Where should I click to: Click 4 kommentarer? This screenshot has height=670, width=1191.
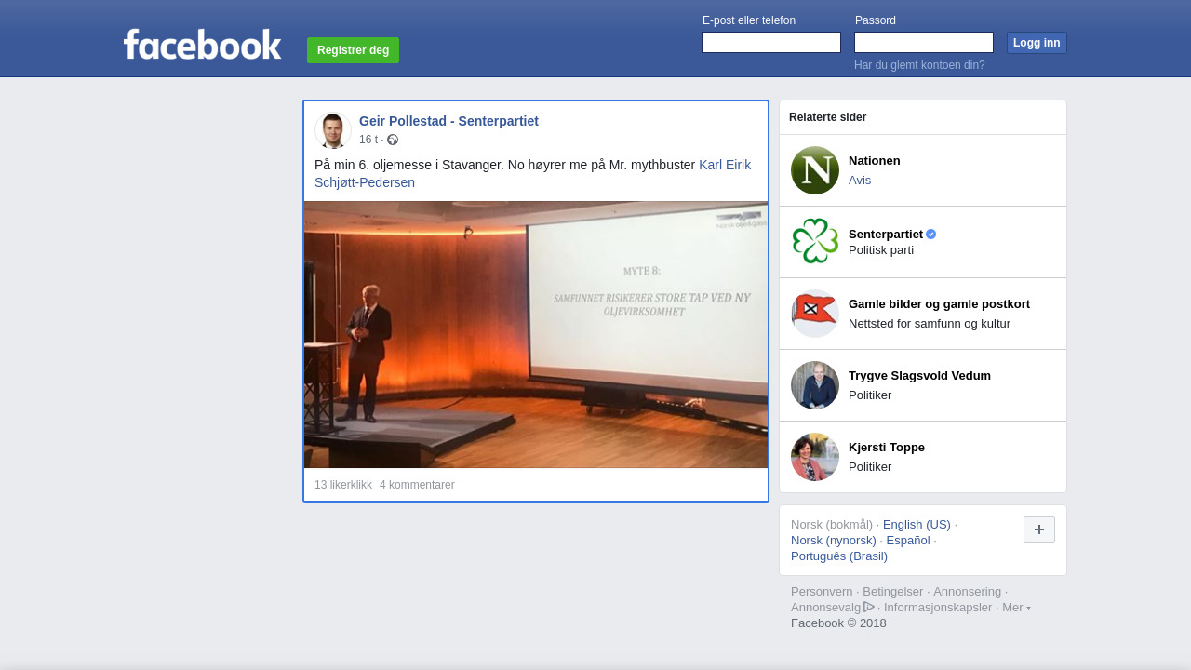click(x=417, y=485)
